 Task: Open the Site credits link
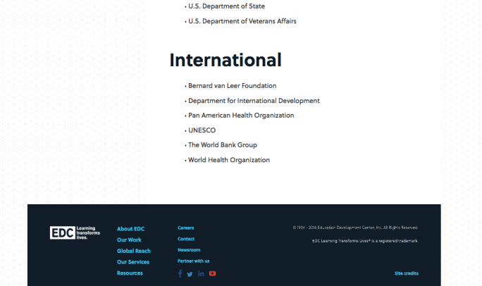(407, 273)
